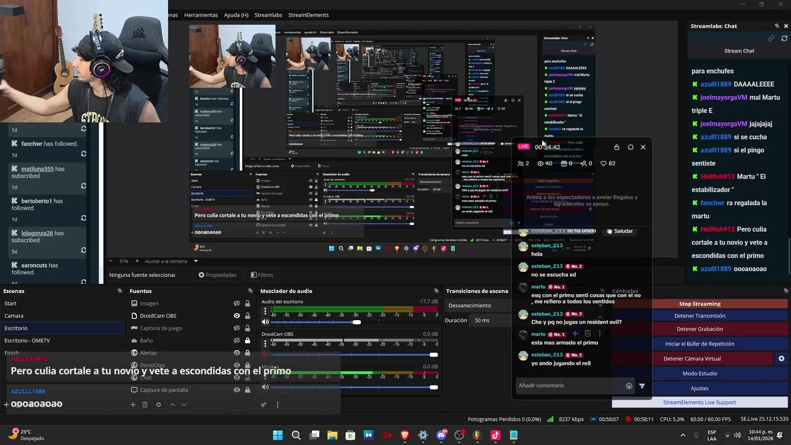Move source up with arrow icon
Image resolution: width=791 pixels, height=445 pixels.
pos(172,405)
